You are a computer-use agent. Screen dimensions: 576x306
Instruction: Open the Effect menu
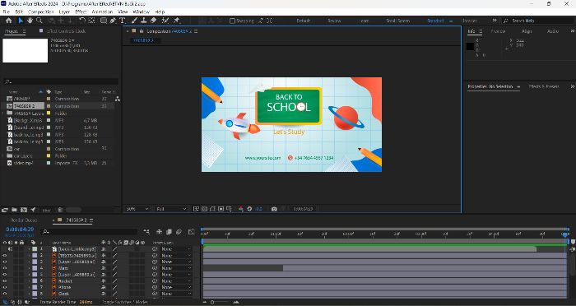click(x=81, y=12)
